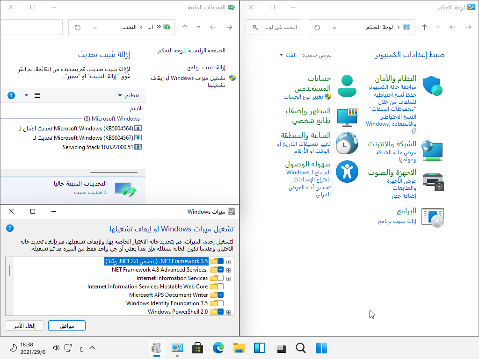Click Add a device link

point(404,196)
